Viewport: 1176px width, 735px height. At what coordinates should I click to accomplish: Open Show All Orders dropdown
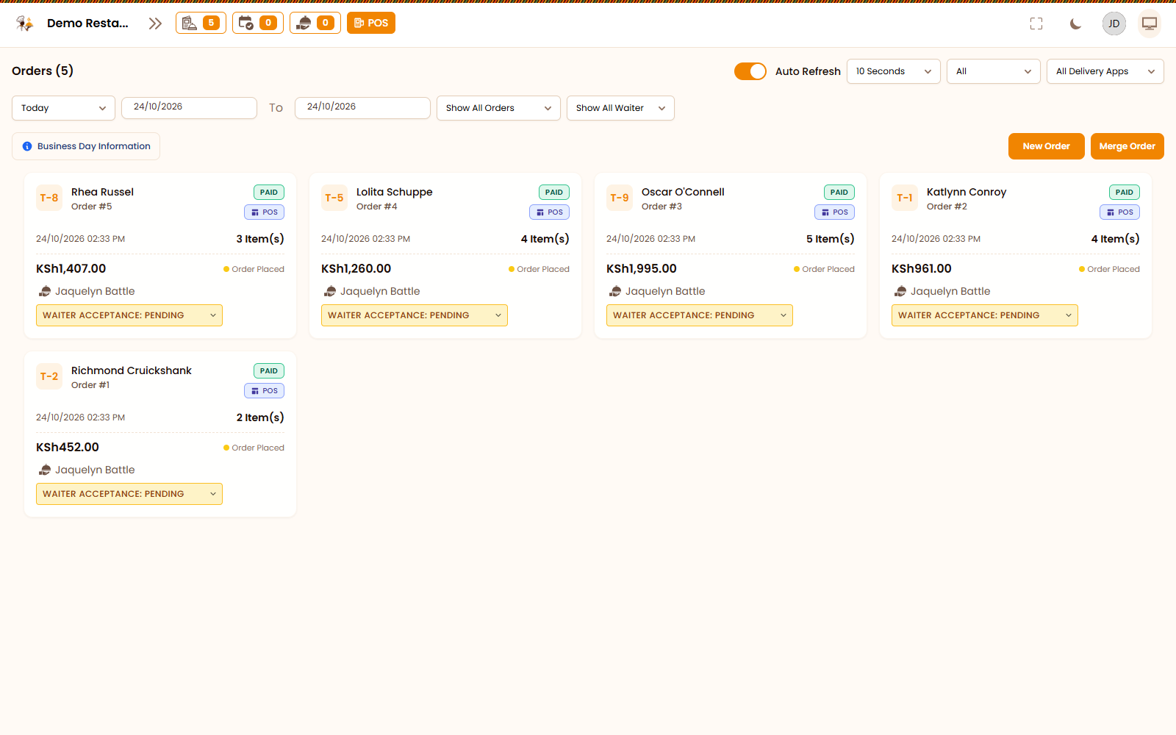[498, 108]
